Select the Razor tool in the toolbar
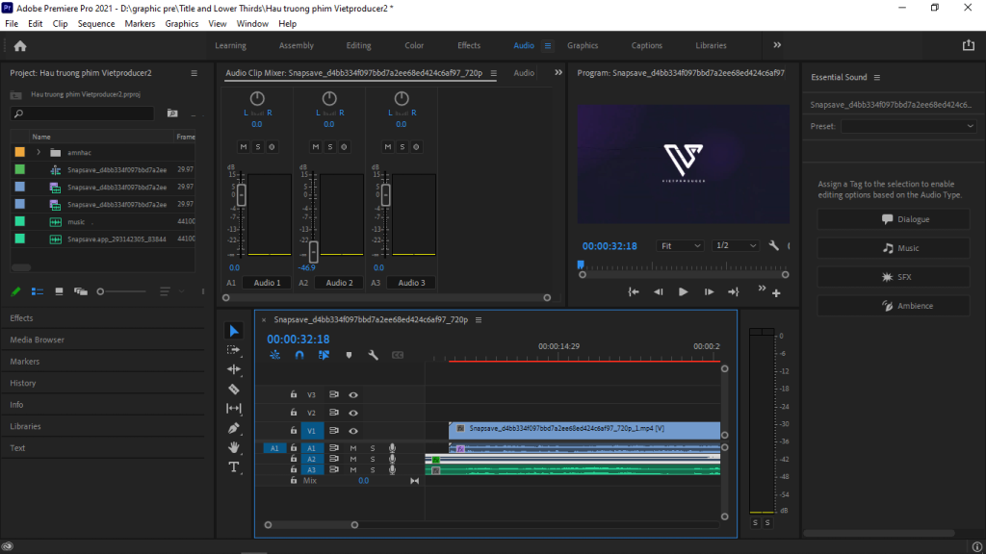Viewport: 986px width, 554px height. coord(234,390)
